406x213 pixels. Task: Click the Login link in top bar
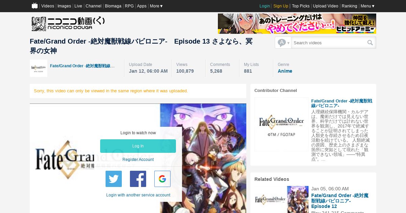tap(265, 6)
